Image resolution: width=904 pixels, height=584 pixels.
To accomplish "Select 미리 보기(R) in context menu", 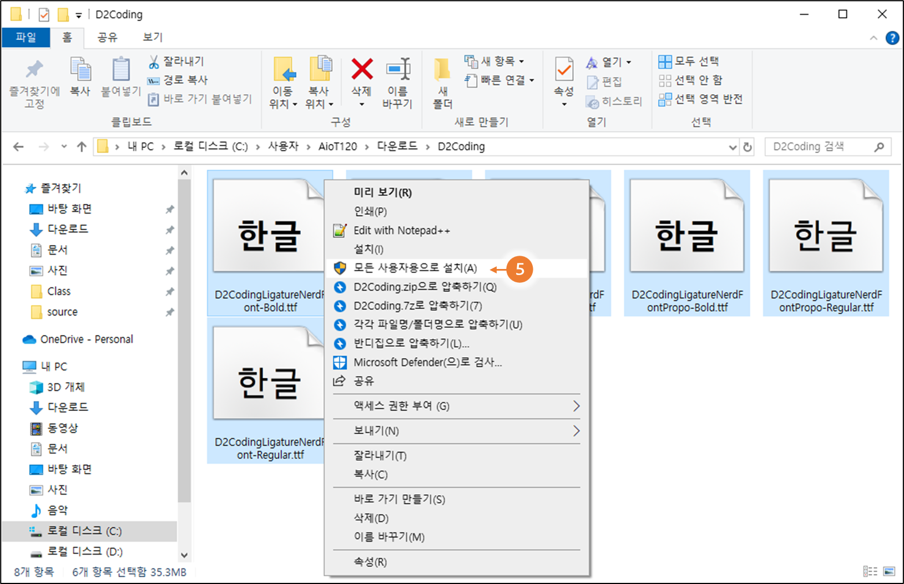I will point(457,192).
